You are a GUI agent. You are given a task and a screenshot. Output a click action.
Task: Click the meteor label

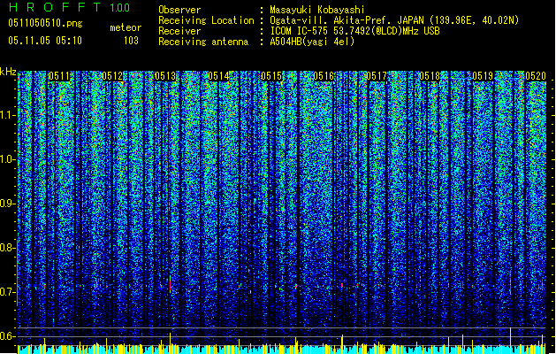pyautogui.click(x=126, y=27)
